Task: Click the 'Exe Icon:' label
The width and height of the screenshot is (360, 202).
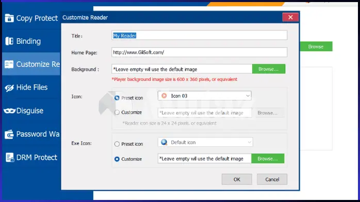Action: click(81, 143)
